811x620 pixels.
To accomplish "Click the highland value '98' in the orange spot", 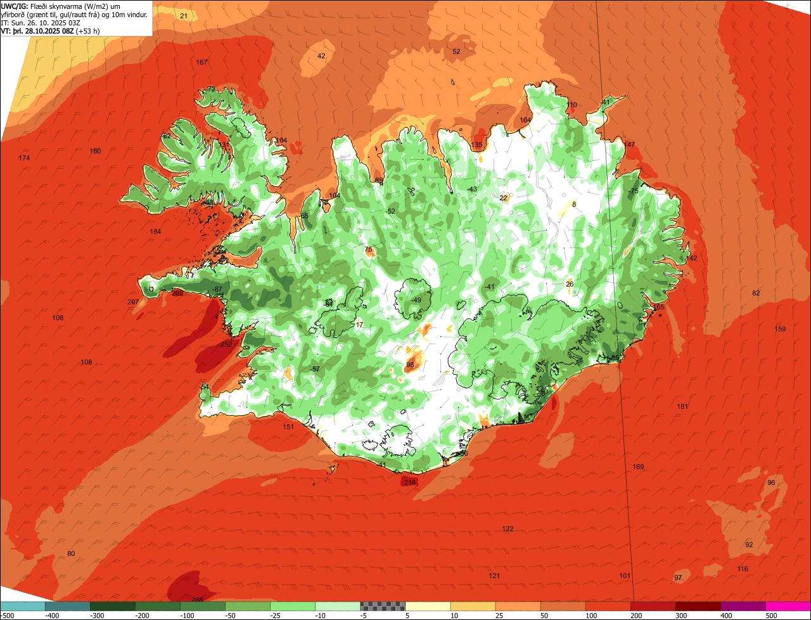I will click(x=410, y=365).
